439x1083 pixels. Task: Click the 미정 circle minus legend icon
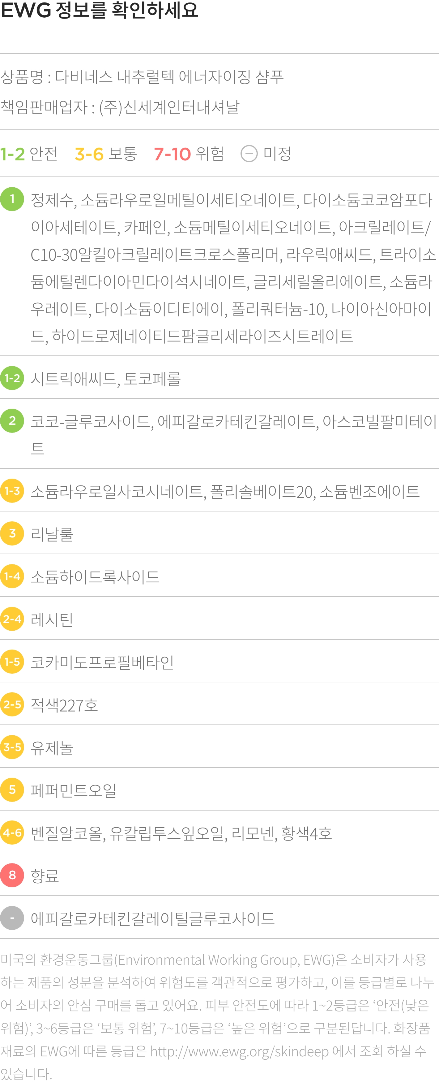249,154
